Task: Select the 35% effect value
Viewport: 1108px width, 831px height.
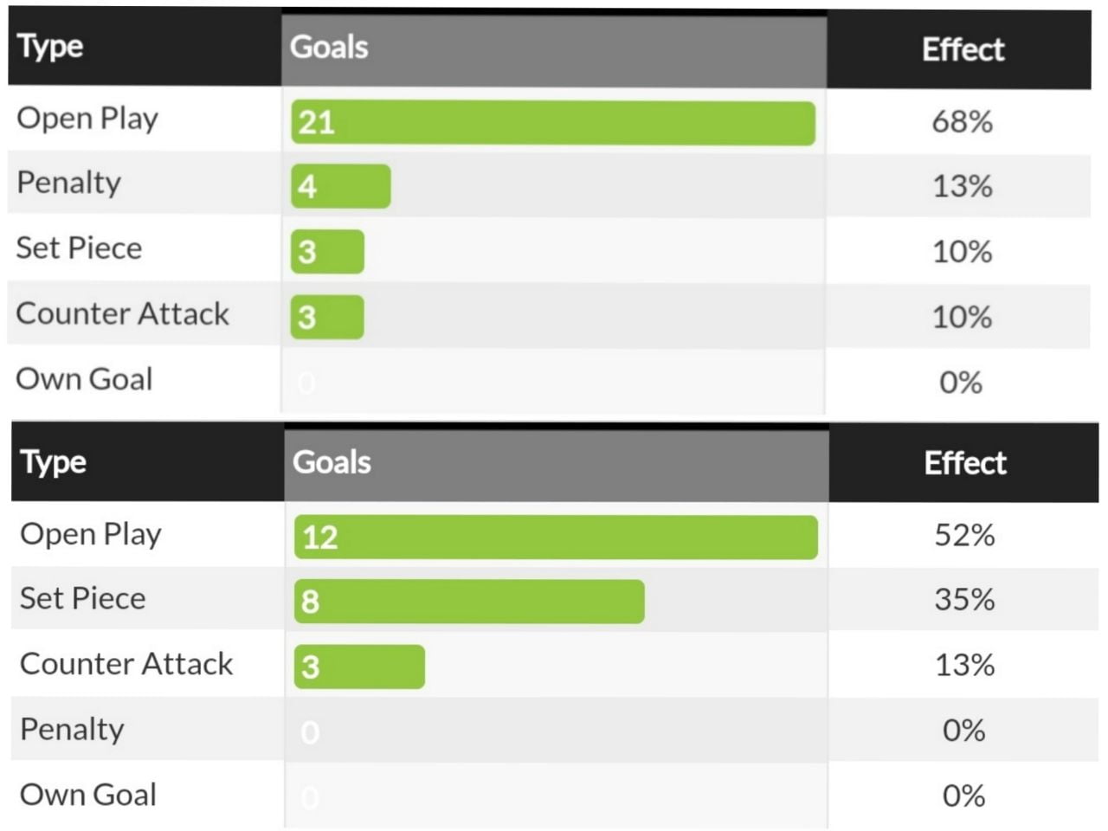Action: click(x=964, y=600)
